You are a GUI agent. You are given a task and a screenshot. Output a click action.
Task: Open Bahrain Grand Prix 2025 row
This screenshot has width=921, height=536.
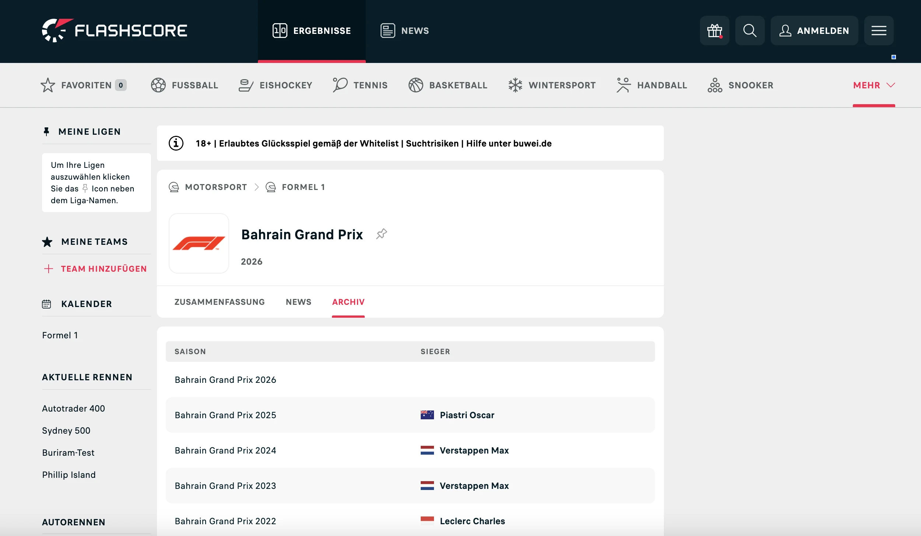pos(225,415)
